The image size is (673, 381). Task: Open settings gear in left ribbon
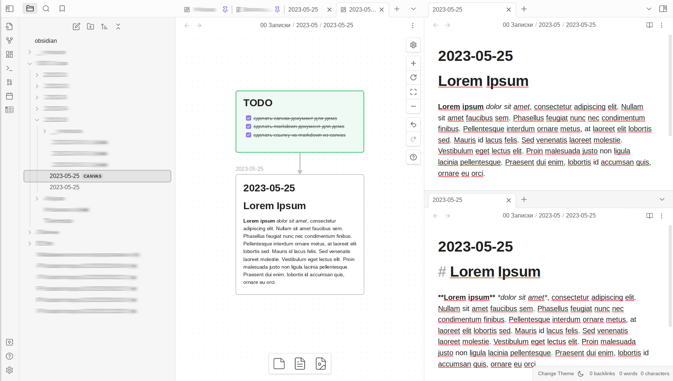coord(9,370)
